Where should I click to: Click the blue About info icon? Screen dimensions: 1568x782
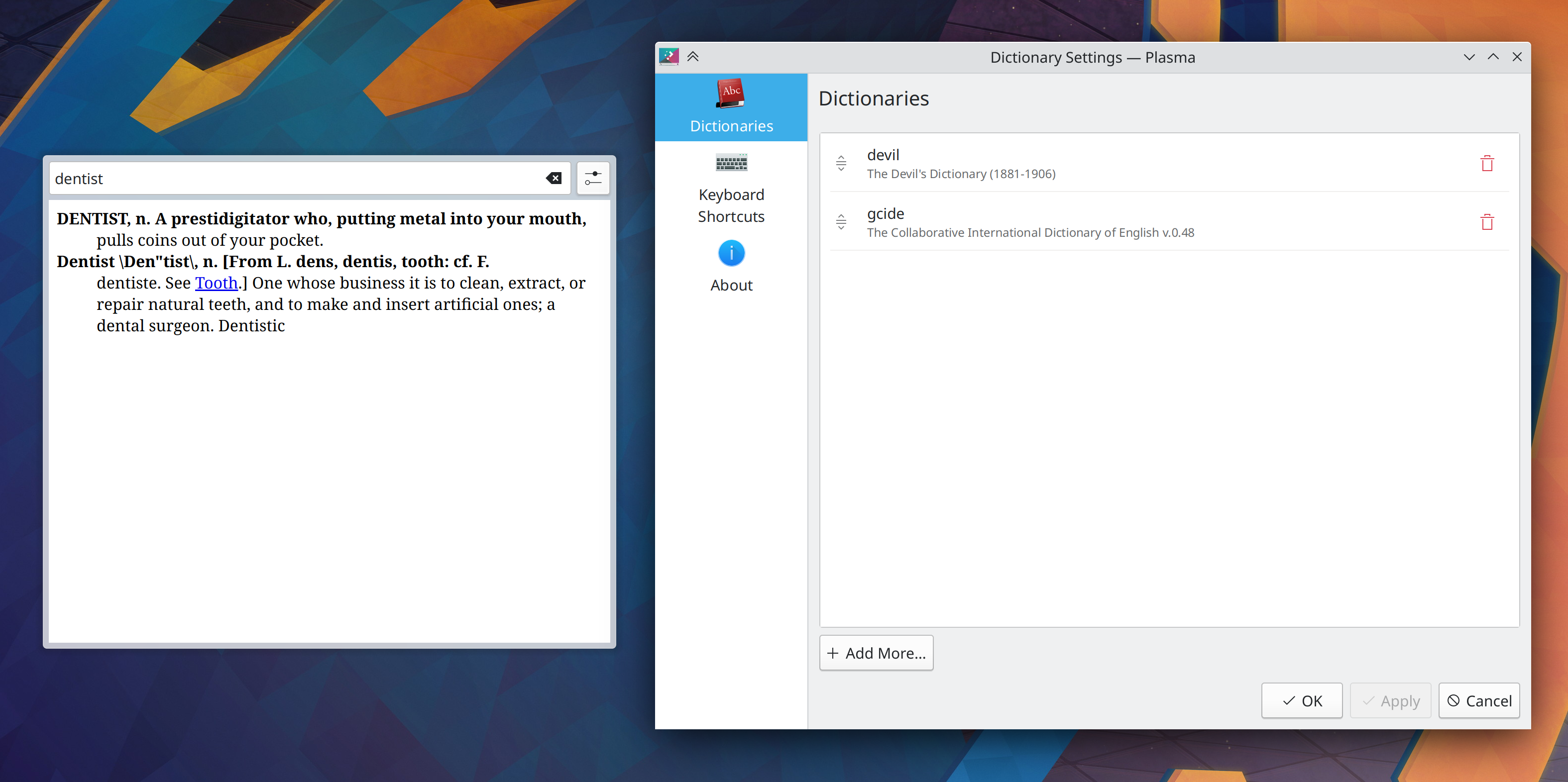[731, 253]
